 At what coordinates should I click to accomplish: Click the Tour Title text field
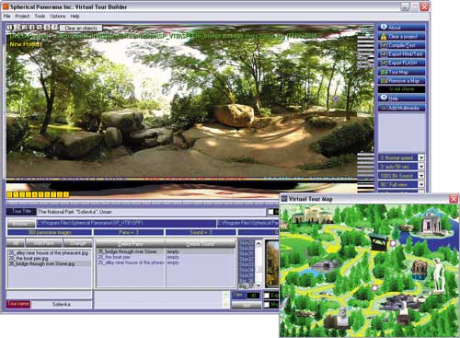click(151, 212)
